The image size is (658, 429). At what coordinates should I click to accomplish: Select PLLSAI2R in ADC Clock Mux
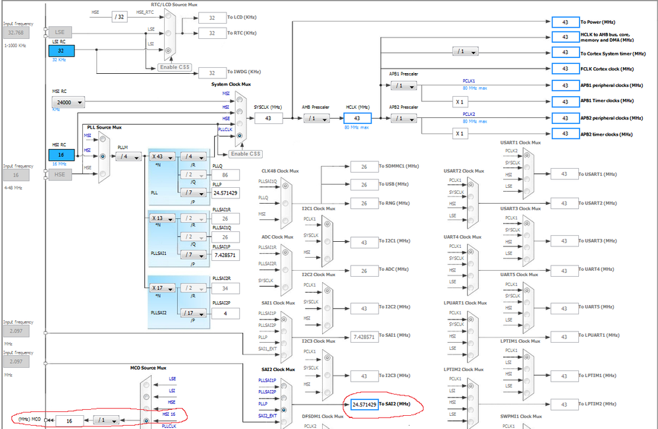click(285, 270)
